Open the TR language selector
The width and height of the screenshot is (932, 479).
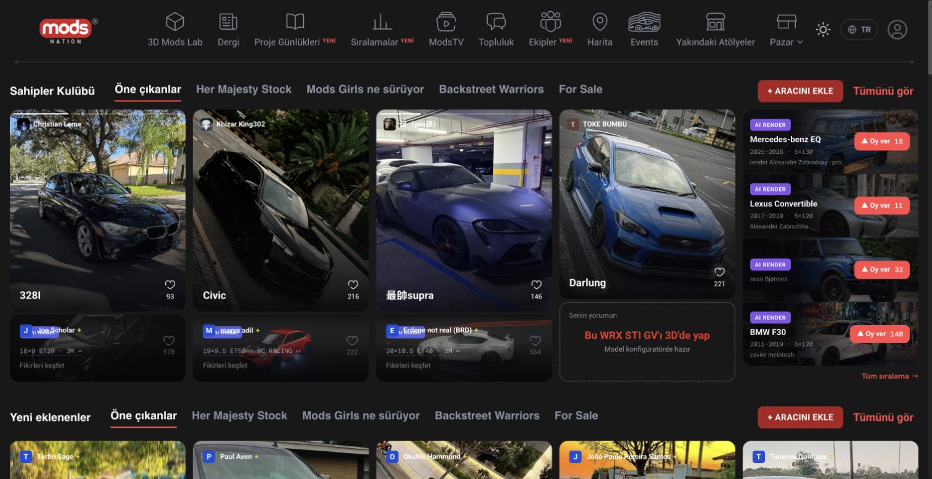[859, 30]
